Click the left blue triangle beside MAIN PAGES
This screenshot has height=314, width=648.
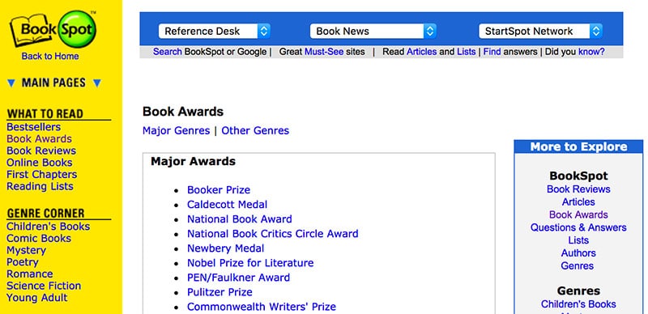11,83
